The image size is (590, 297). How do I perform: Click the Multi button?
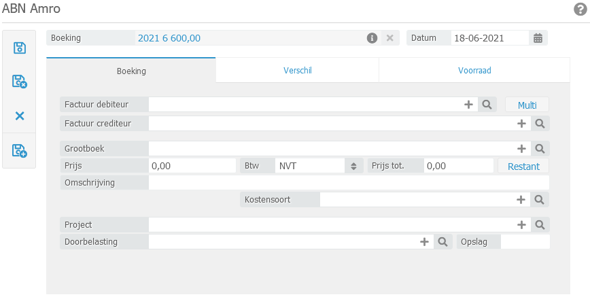pos(527,105)
